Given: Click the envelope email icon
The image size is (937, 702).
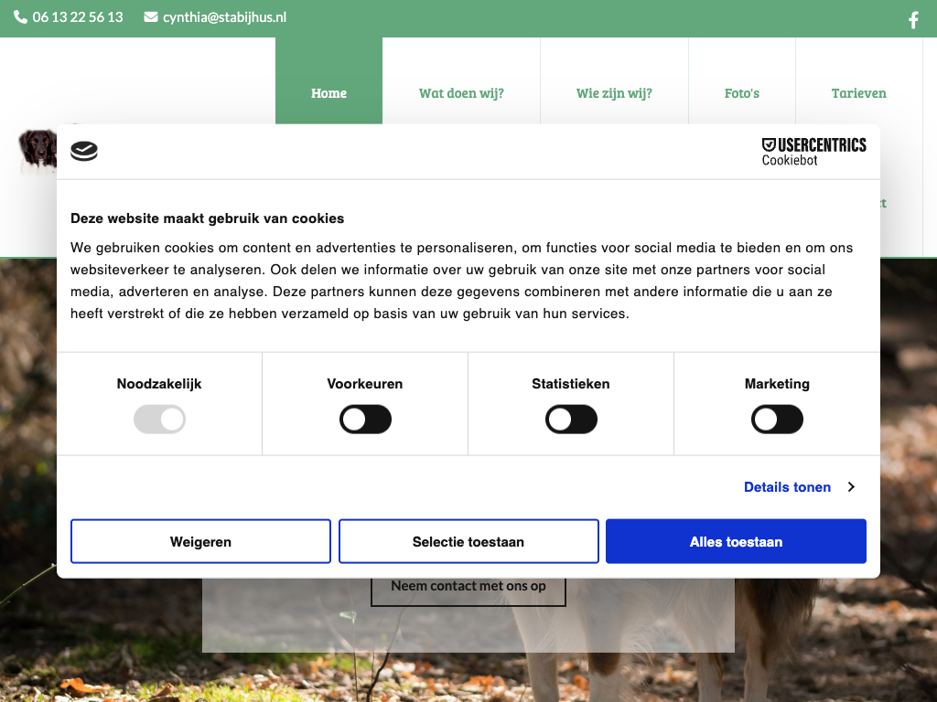Looking at the screenshot, I should (x=151, y=17).
